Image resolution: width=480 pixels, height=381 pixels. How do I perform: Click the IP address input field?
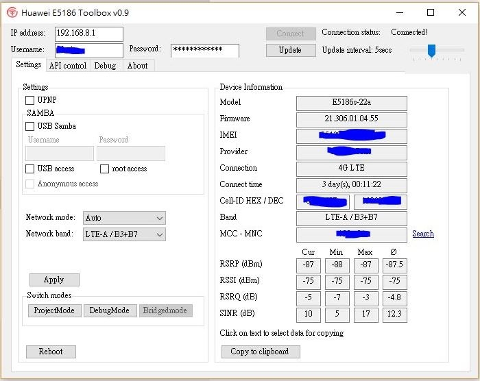pos(89,34)
